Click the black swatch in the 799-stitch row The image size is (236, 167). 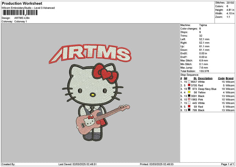[189, 110]
